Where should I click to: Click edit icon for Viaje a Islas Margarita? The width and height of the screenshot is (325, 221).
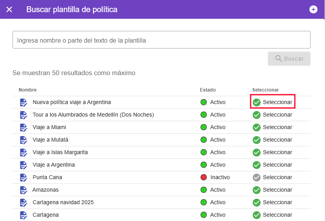[x=23, y=152]
